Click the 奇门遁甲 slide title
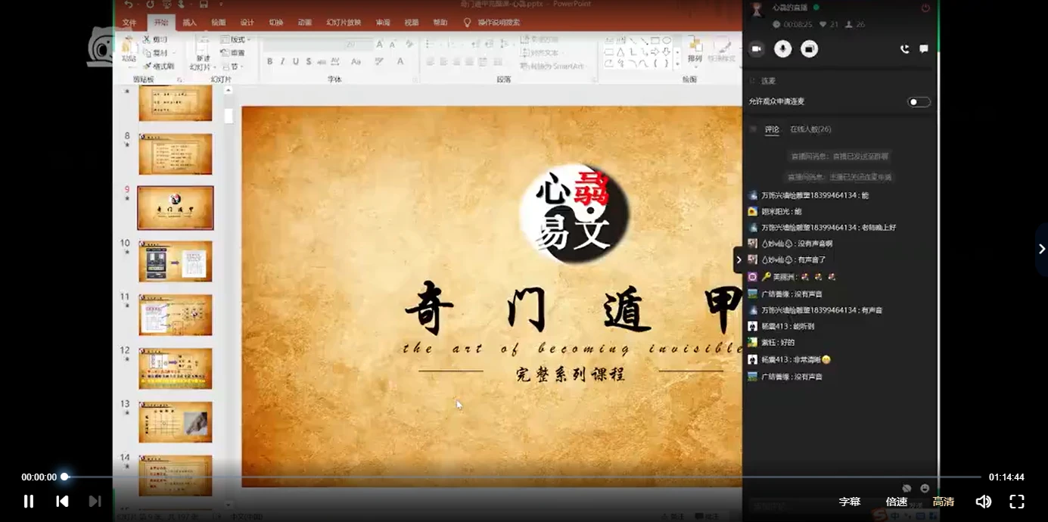This screenshot has width=1048, height=522. 574,309
